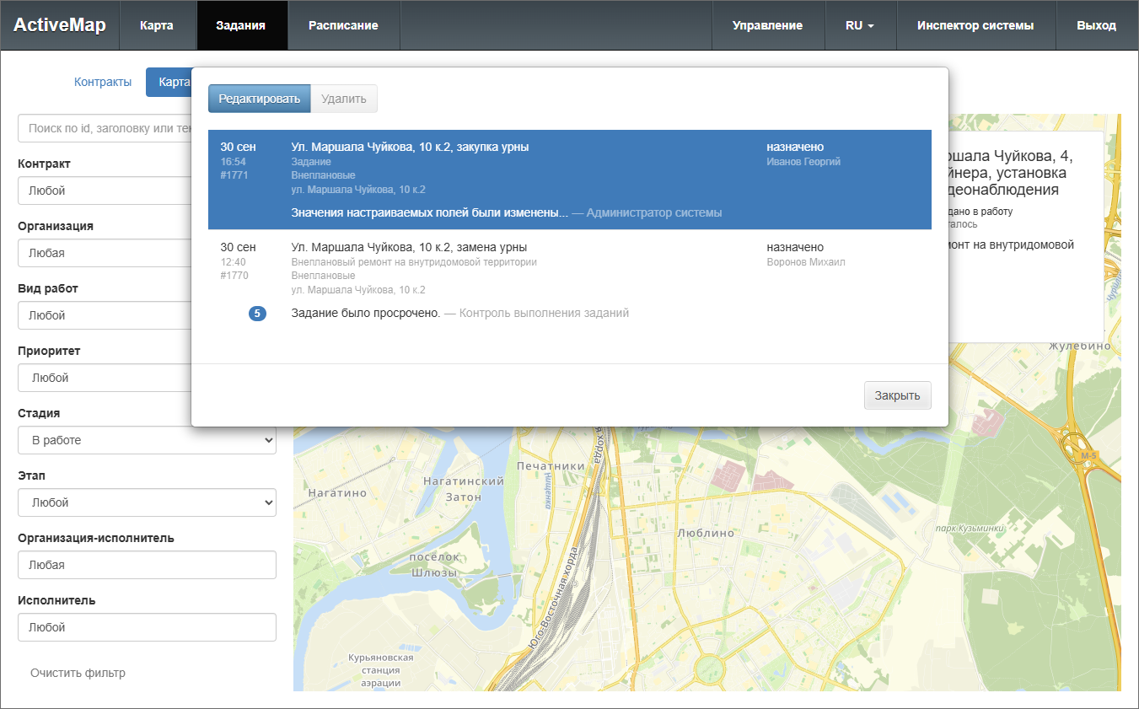
Task: Click the blue badge showing 5
Action: tap(257, 314)
